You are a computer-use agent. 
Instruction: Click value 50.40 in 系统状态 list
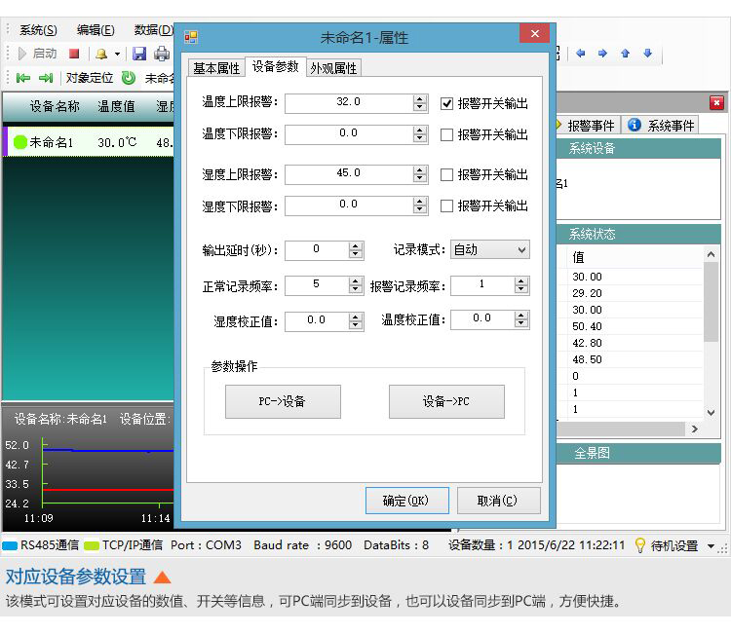(x=587, y=326)
